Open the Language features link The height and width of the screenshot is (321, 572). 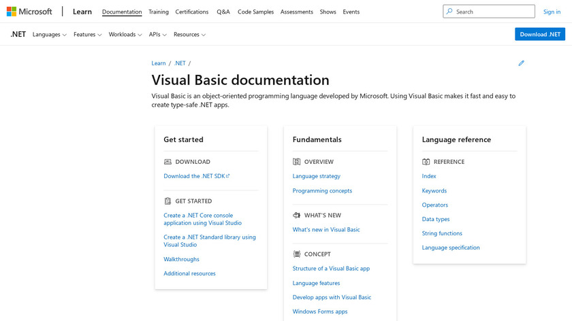(316, 283)
